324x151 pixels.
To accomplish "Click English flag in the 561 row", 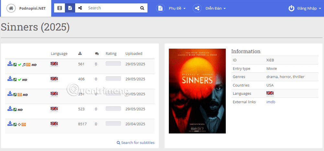I will [x=54, y=64].
